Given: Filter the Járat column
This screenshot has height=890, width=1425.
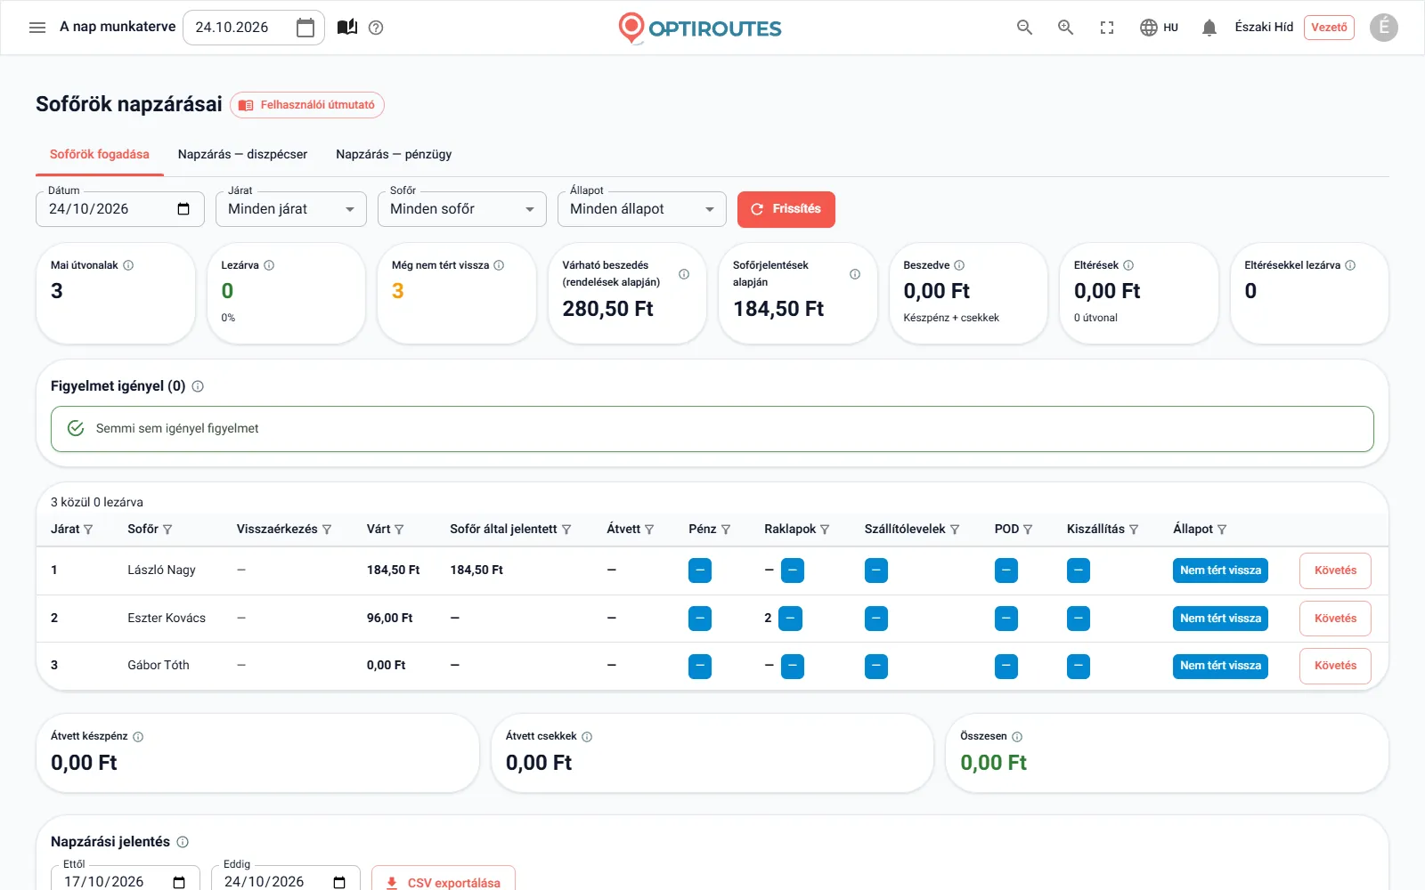Looking at the screenshot, I should point(88,530).
